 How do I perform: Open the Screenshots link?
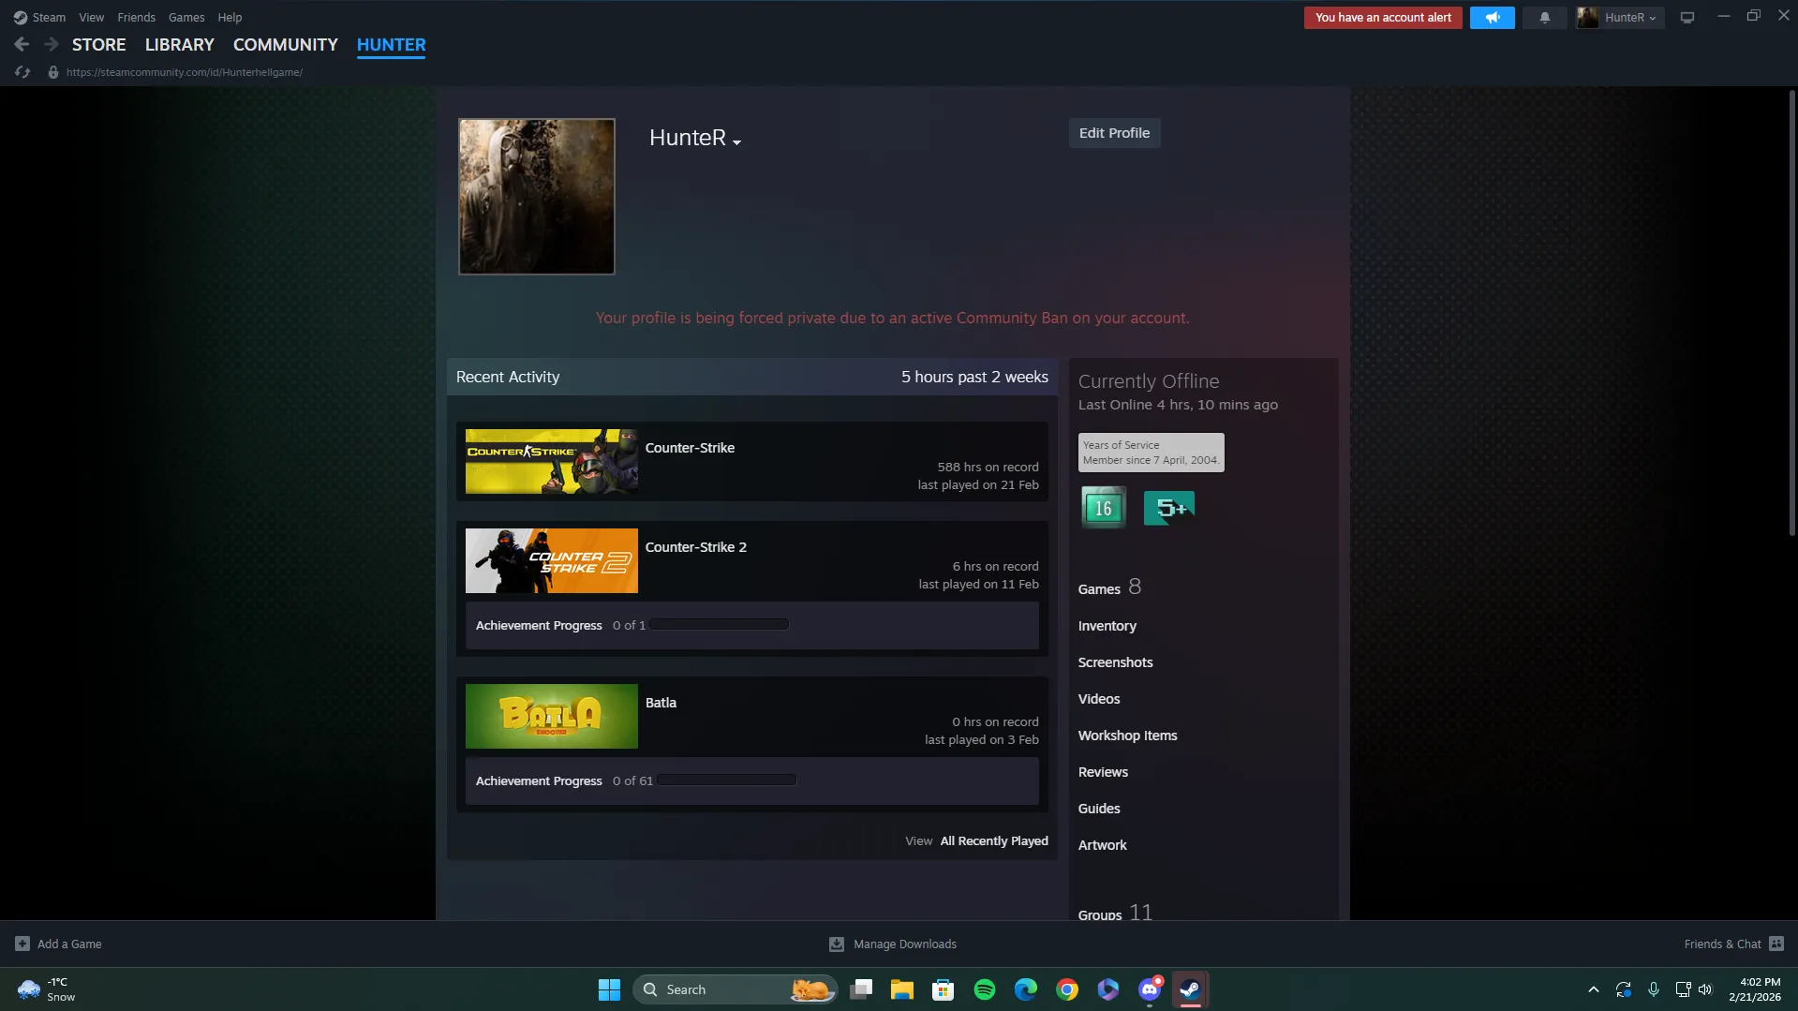(x=1115, y=662)
